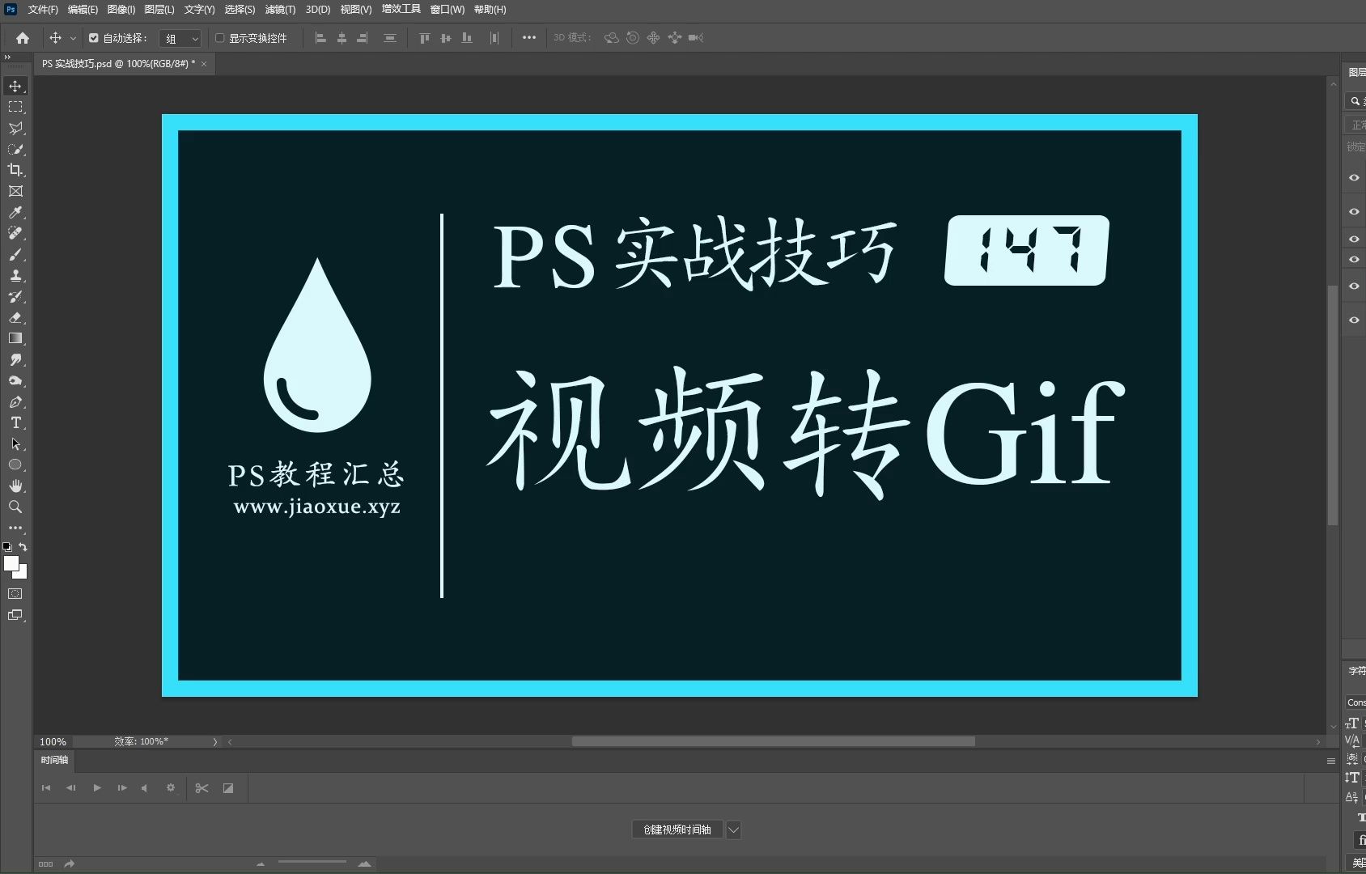This screenshot has height=874, width=1366.
Task: Enable the 自动选择 checkbox in options bar
Action: click(93, 37)
